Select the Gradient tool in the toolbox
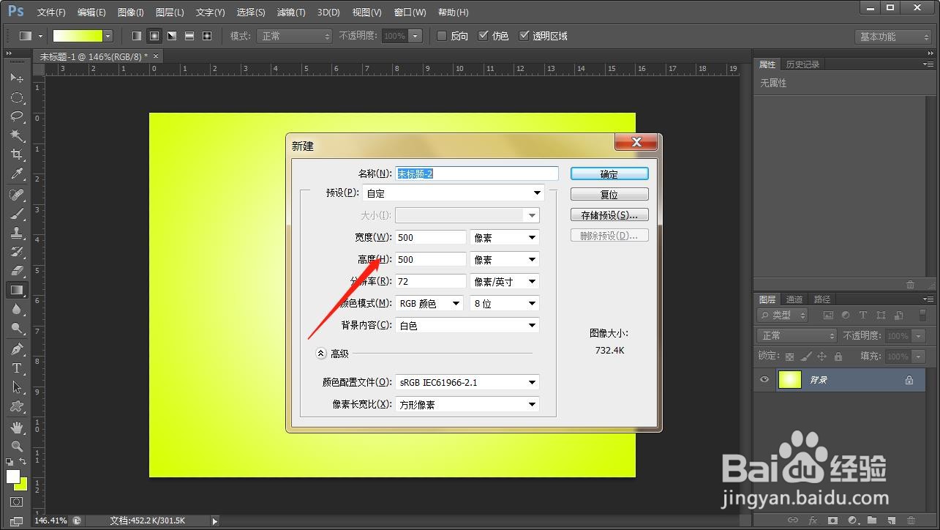 (16, 290)
